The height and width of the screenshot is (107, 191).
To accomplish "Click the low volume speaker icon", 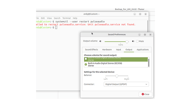I will [x=100, y=41].
